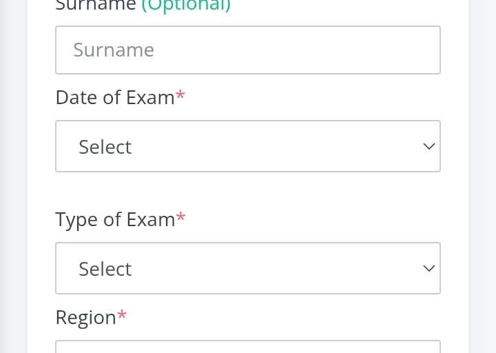This screenshot has width=496, height=353.
Task: Click the "Region" label text
Action: click(x=85, y=317)
